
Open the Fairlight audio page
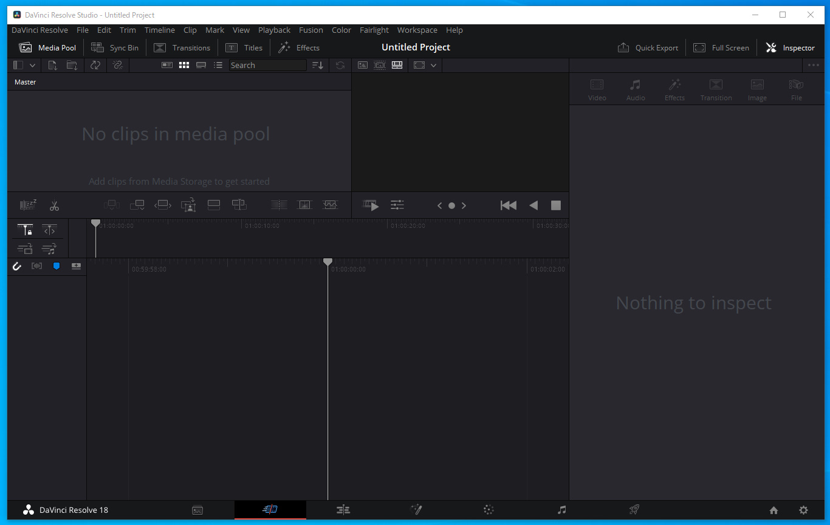click(561, 510)
